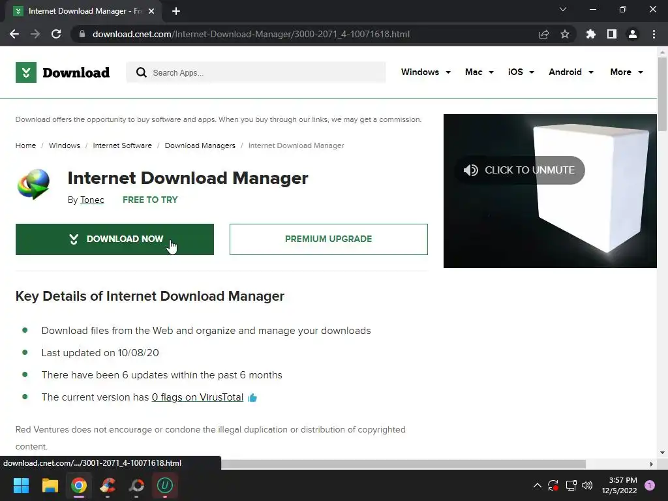
Task: Open the 0 flags on VirusTotal link
Action: pyautogui.click(x=197, y=397)
